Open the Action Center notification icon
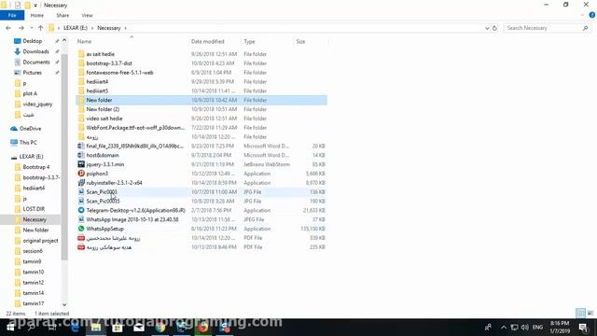 583,328
